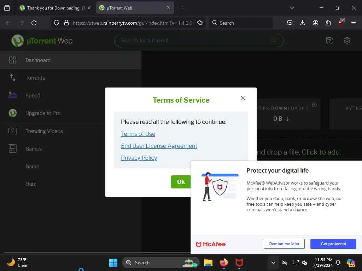Open the browser Downloads icon
Screen dimensions: 362x271
click(x=303, y=23)
